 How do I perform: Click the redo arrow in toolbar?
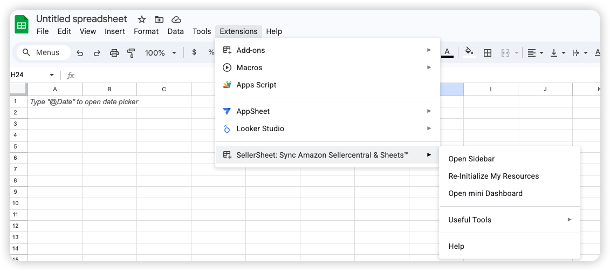click(97, 53)
